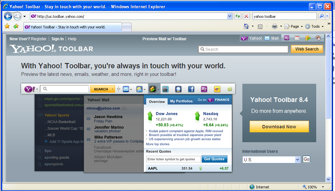Screen dimensions: 335x191
Task: Click the Sign In link
Action: point(57,39)
